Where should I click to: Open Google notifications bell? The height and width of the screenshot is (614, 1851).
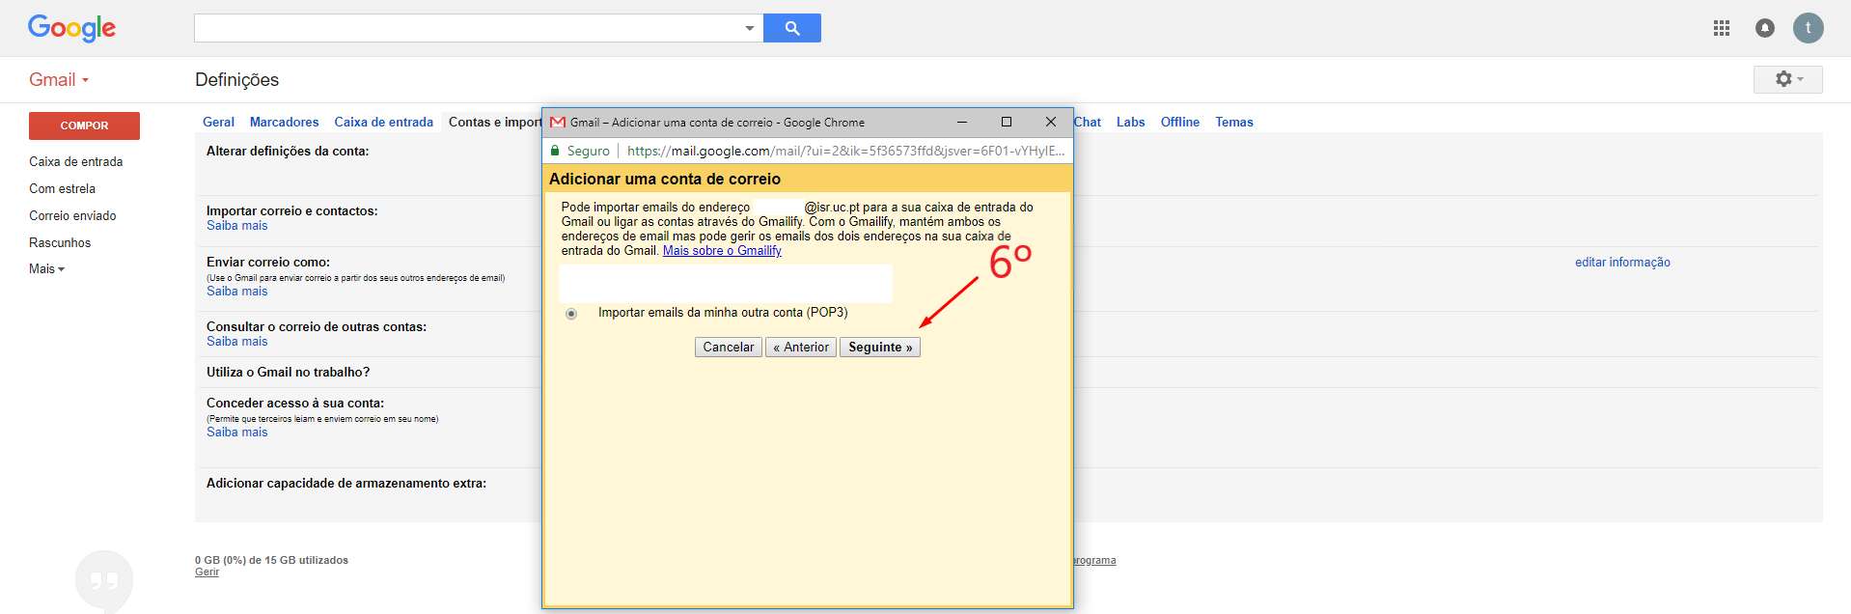[1765, 28]
